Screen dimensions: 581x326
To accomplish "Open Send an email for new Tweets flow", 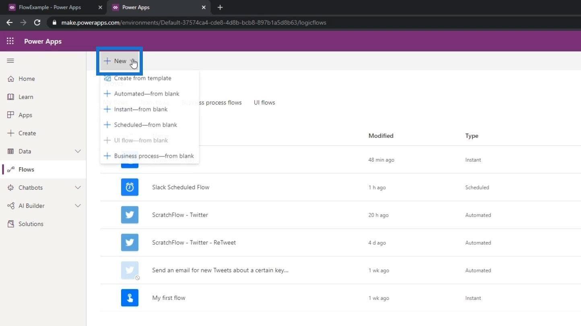I will point(220,271).
